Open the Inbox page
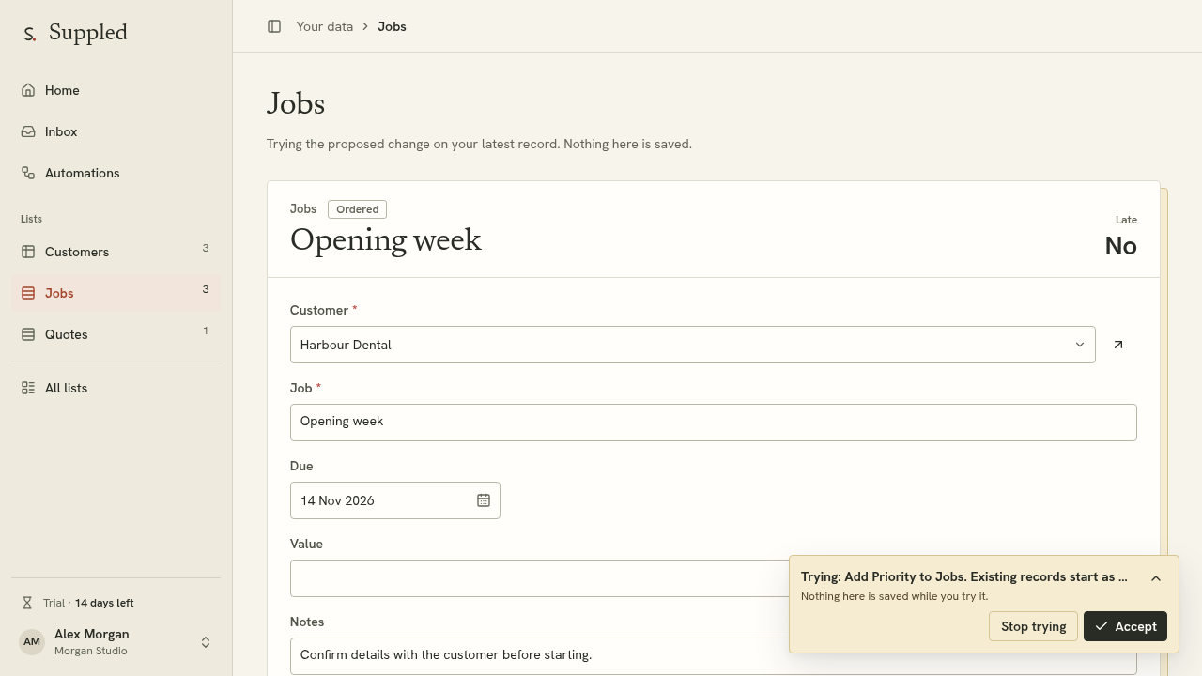The width and height of the screenshot is (1202, 676). [x=116, y=131]
